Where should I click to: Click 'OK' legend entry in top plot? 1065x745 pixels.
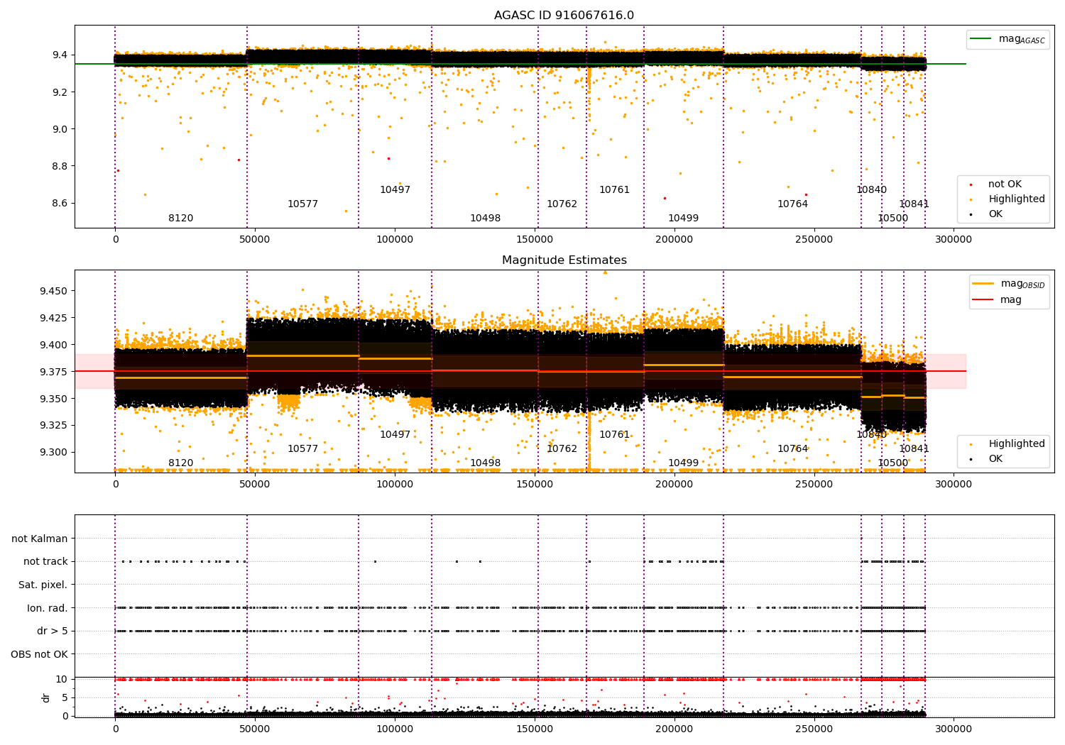[x=995, y=214]
